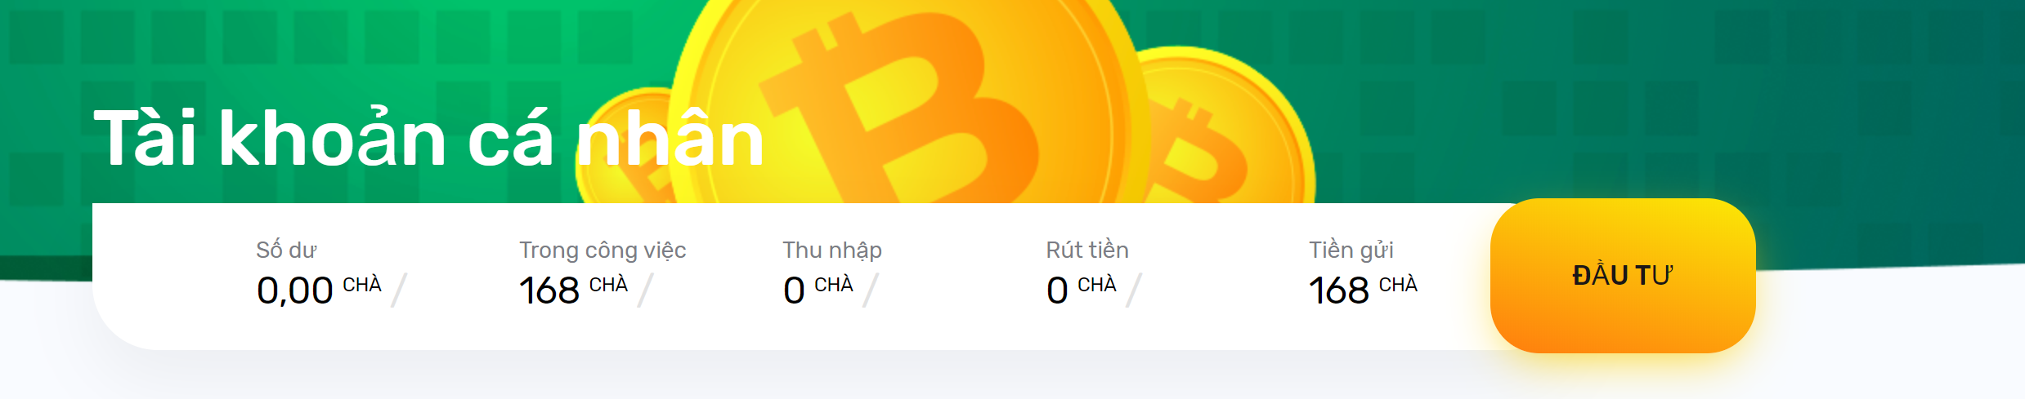The width and height of the screenshot is (2025, 399).
Task: Click the 168 value under Tiền gửi
Action: [1339, 290]
